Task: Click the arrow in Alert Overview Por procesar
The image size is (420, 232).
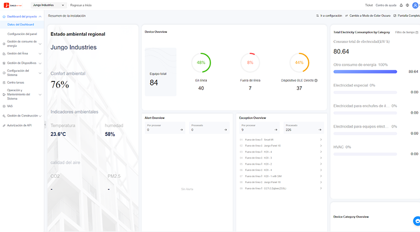Action: pos(181,130)
